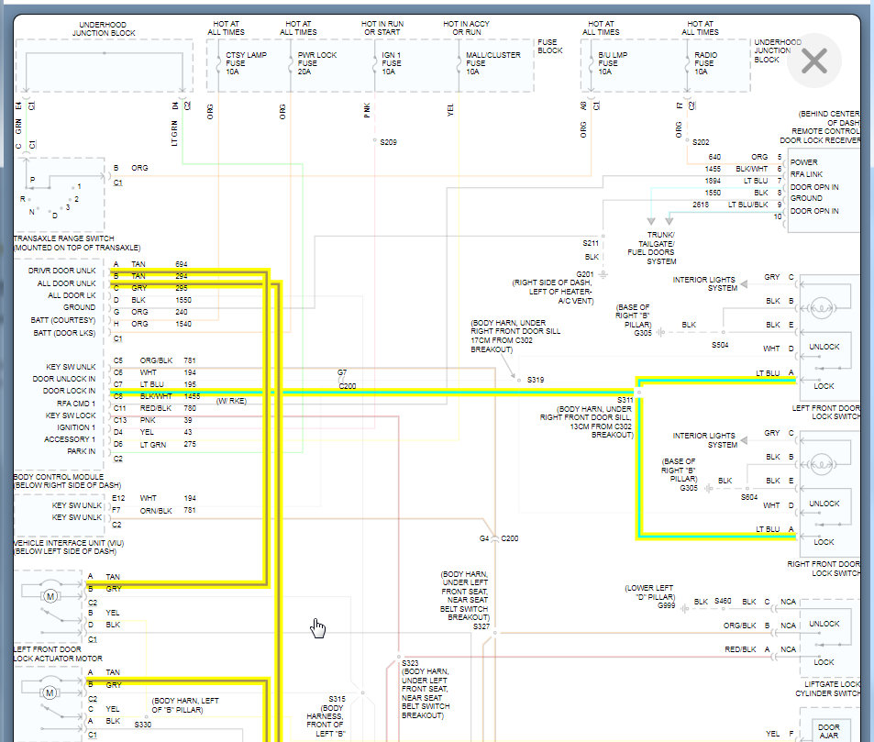Click the DOOR AJAR label
The image size is (874, 742).
pyautogui.click(x=829, y=731)
